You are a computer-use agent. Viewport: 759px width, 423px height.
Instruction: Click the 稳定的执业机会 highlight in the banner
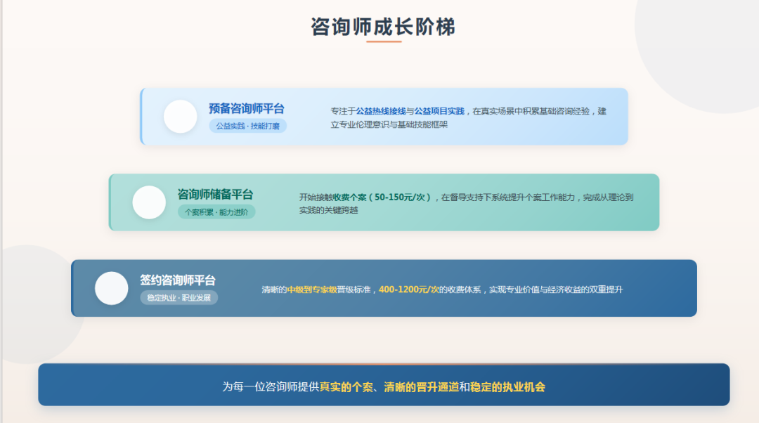(507, 386)
